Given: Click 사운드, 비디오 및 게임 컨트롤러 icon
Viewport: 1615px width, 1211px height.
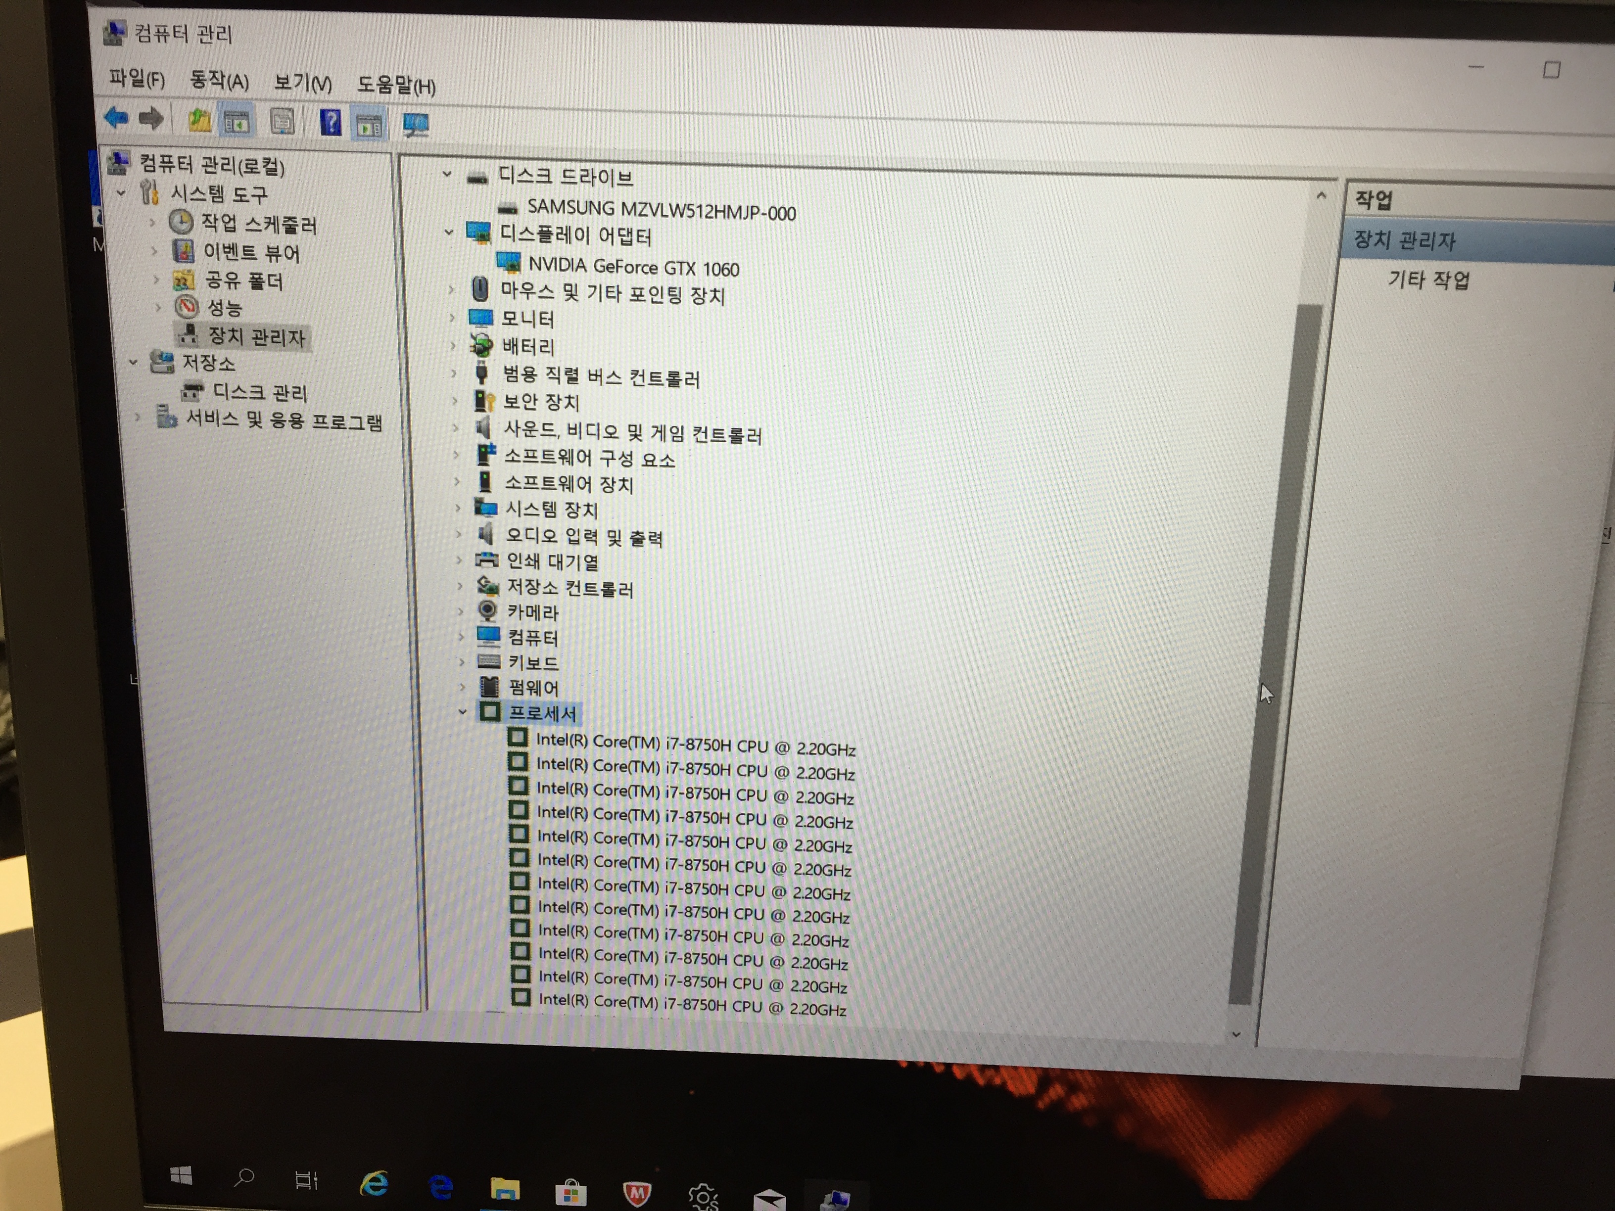Looking at the screenshot, I should 483,427.
